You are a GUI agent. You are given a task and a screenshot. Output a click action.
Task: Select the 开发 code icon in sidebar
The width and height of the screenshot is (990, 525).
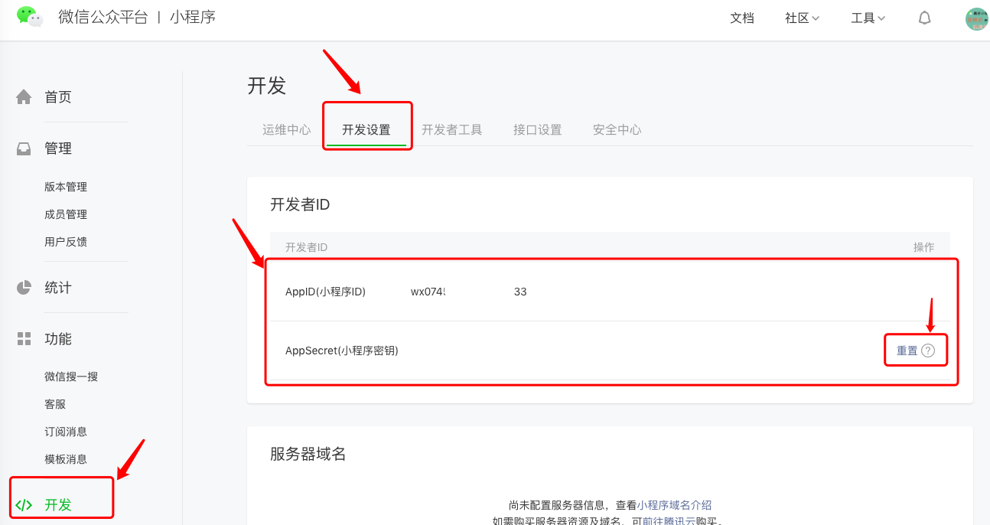(23, 504)
